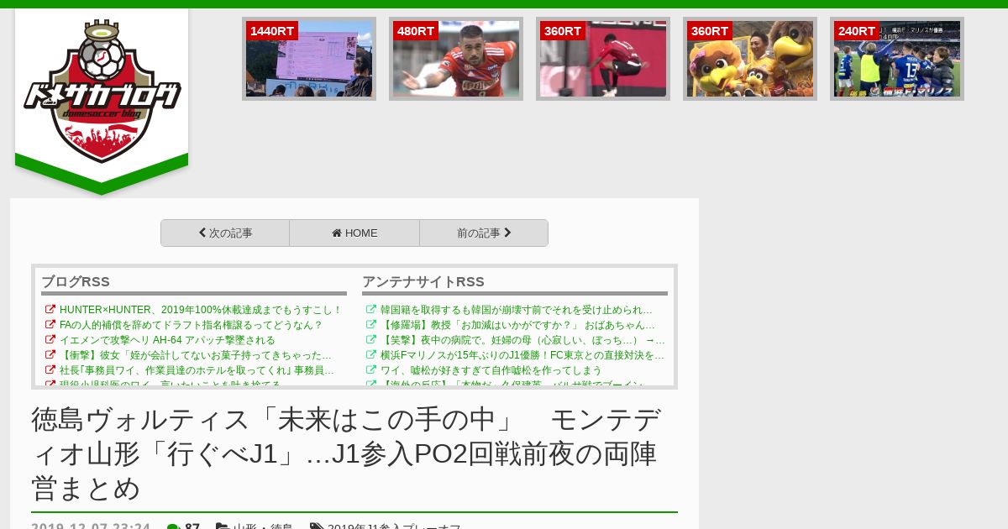The image size is (1008, 529).
Task: Open the first 360RT thumbnail with red player
Action: click(603, 59)
